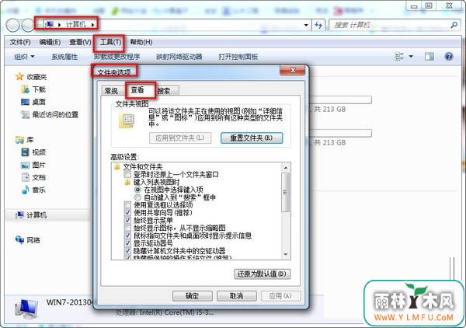Open the 帮助(H) menu

(x=141, y=42)
